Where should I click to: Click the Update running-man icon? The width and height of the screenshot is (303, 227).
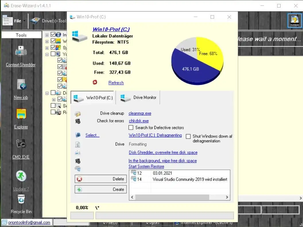pyautogui.click(x=21, y=176)
